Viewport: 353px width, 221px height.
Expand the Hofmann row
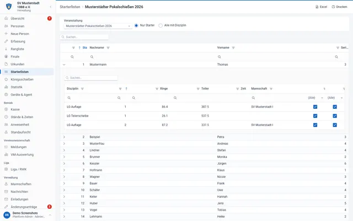click(x=64, y=170)
